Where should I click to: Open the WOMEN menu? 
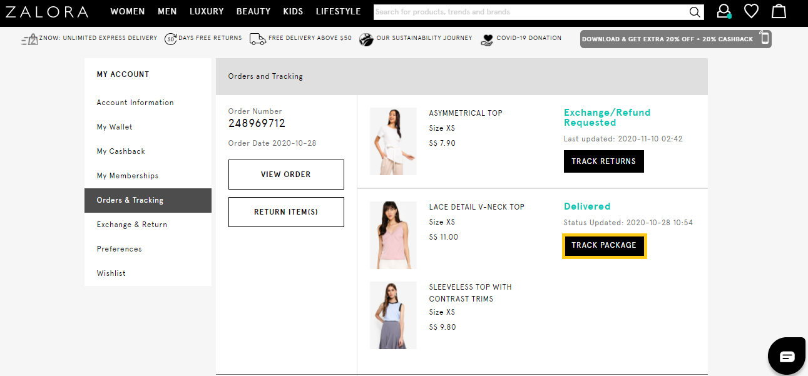[x=128, y=11]
